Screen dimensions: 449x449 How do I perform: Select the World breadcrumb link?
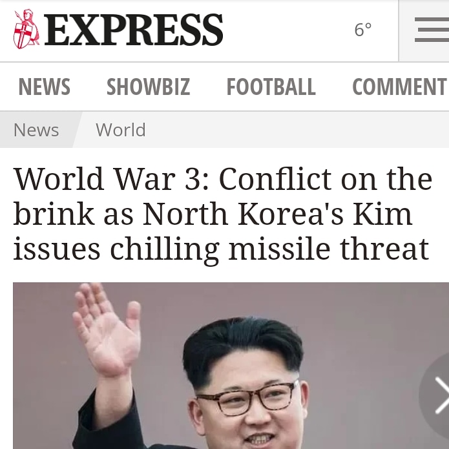coord(121,130)
